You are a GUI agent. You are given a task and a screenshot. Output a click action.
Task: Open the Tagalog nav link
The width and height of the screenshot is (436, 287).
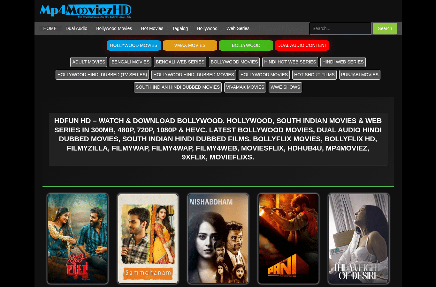[180, 28]
